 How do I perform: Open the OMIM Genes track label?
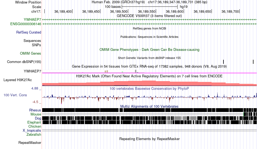(x=31, y=54)
